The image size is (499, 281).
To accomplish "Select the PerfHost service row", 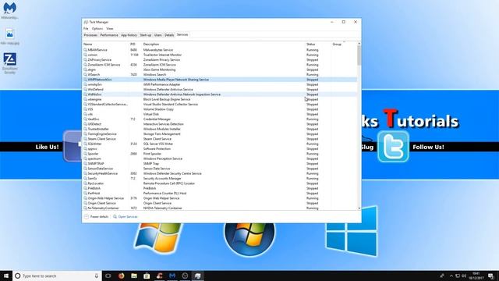I will 220,193.
